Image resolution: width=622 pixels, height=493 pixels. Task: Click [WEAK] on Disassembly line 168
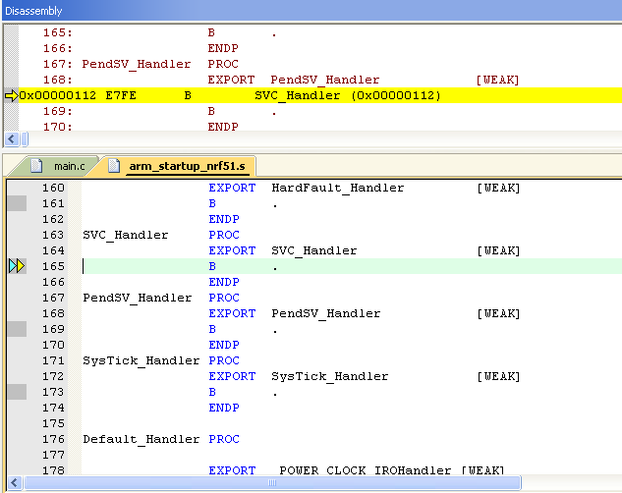coord(497,81)
